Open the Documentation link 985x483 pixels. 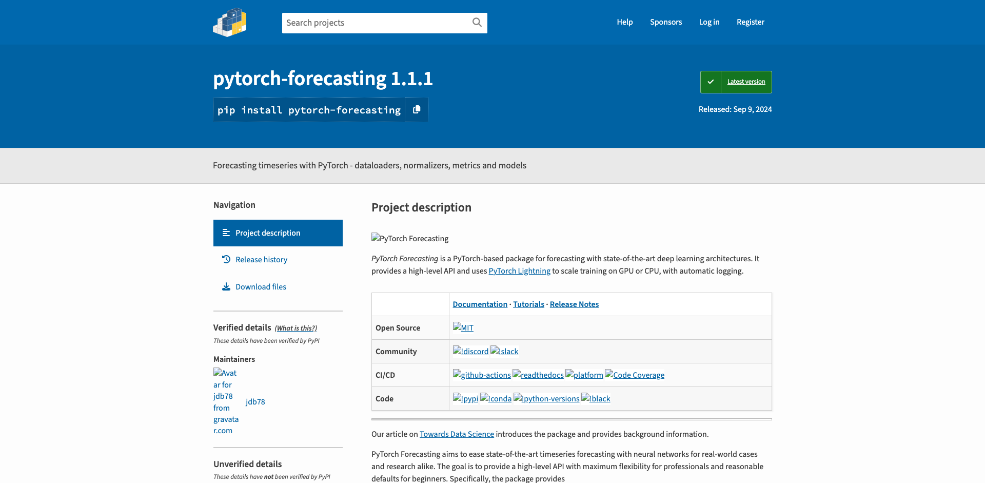coord(480,304)
